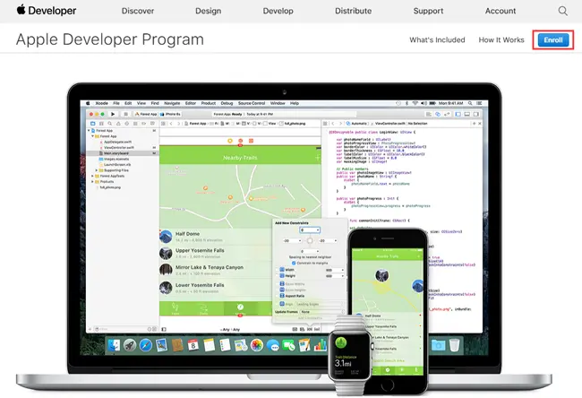Click the Apple Developer Program heading
The width and height of the screenshot is (582, 398).
click(x=110, y=39)
